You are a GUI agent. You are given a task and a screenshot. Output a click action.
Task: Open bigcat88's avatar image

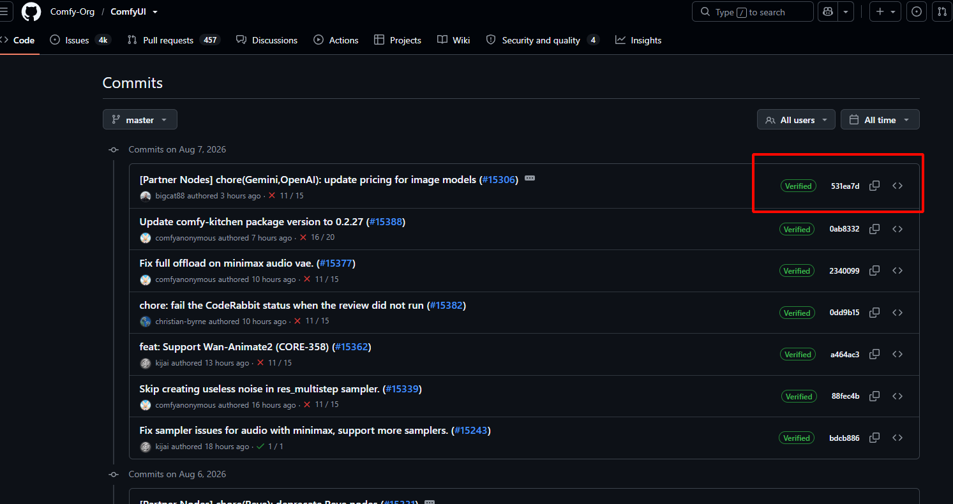[146, 196]
